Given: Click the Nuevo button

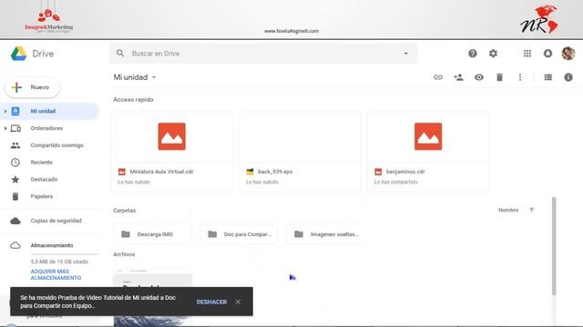Looking at the screenshot, I should 33,87.
